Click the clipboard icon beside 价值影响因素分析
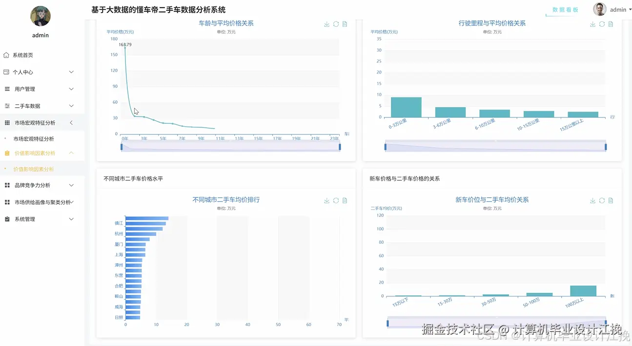The image size is (632, 346). tap(7, 153)
